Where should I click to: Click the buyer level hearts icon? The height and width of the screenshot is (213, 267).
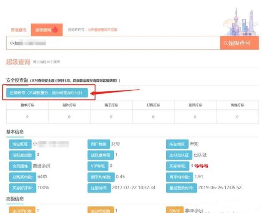point(202,166)
